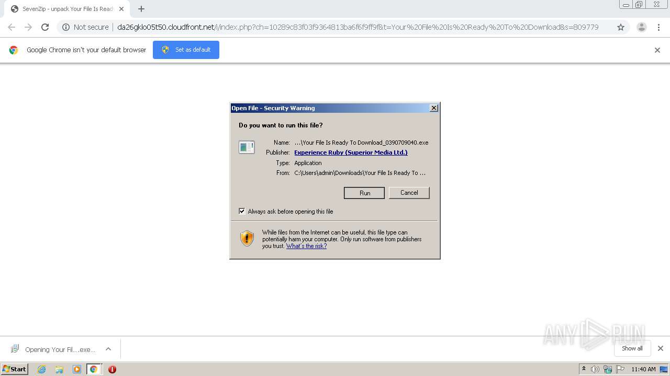Open the What's the risk? link
The image size is (670, 376).
pos(306,246)
